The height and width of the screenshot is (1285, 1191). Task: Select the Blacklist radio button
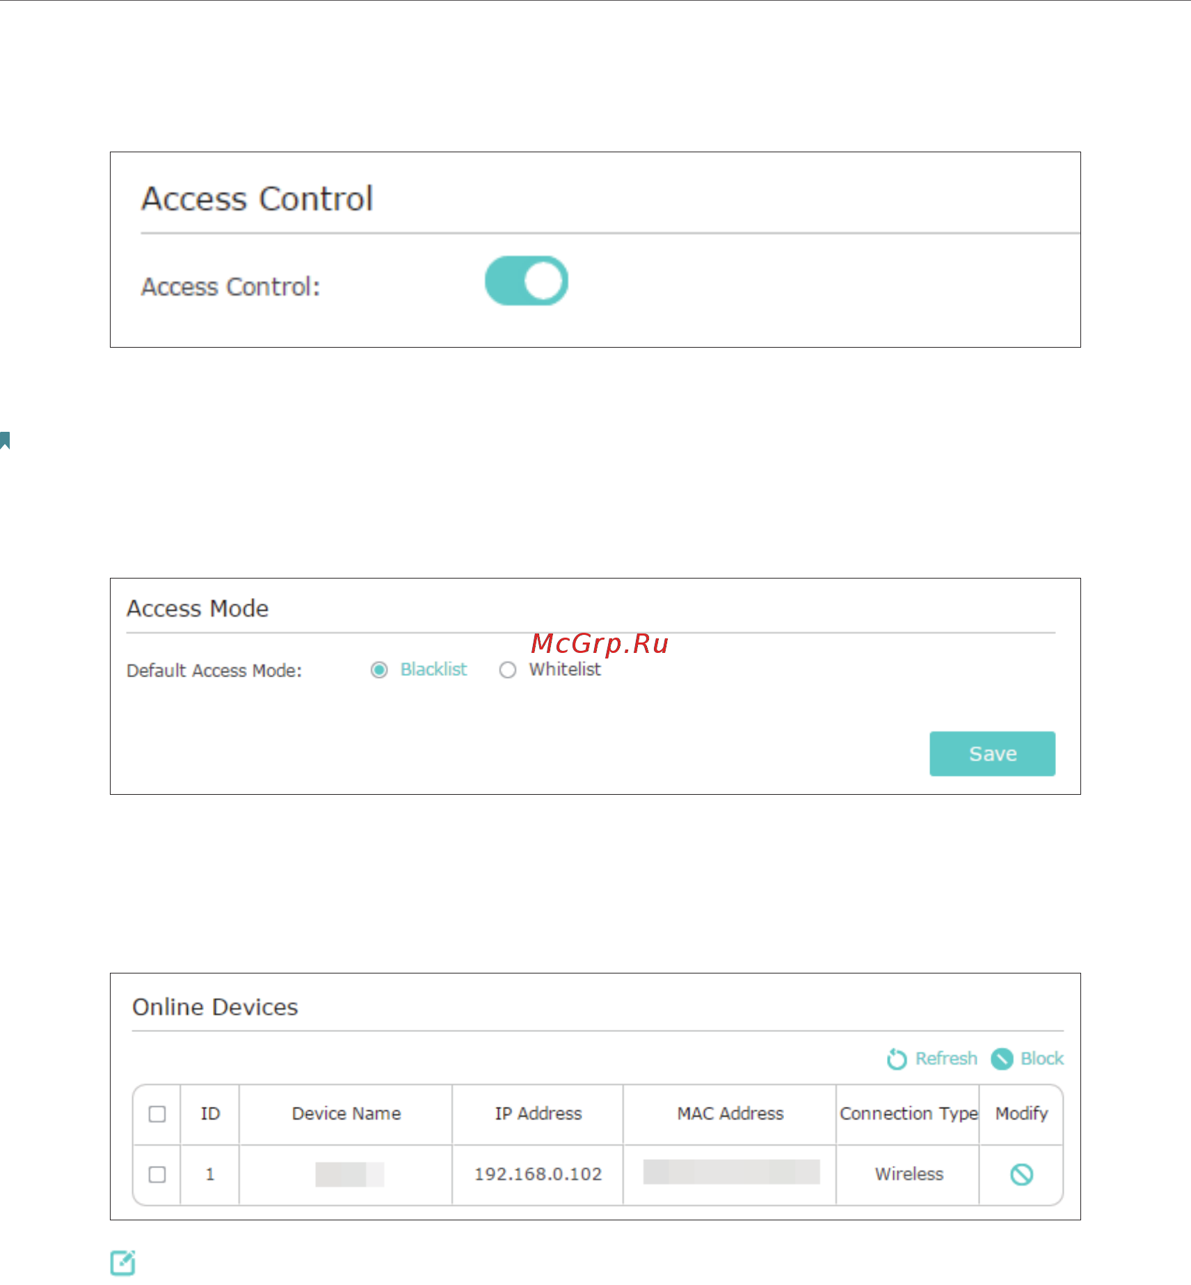coord(379,670)
